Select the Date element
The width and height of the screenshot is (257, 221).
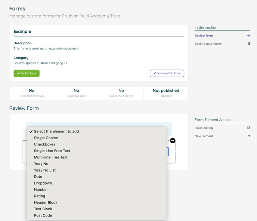[x=96, y=177]
